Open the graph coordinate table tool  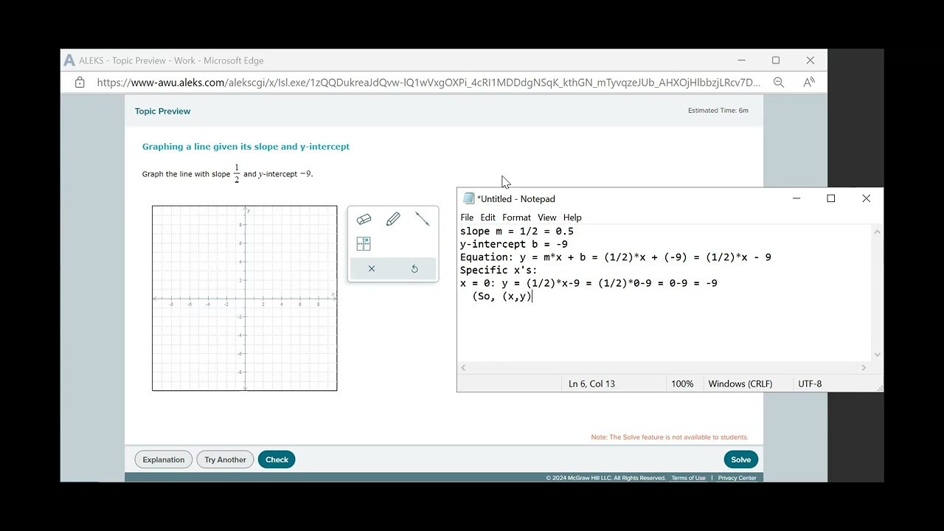[x=364, y=243]
